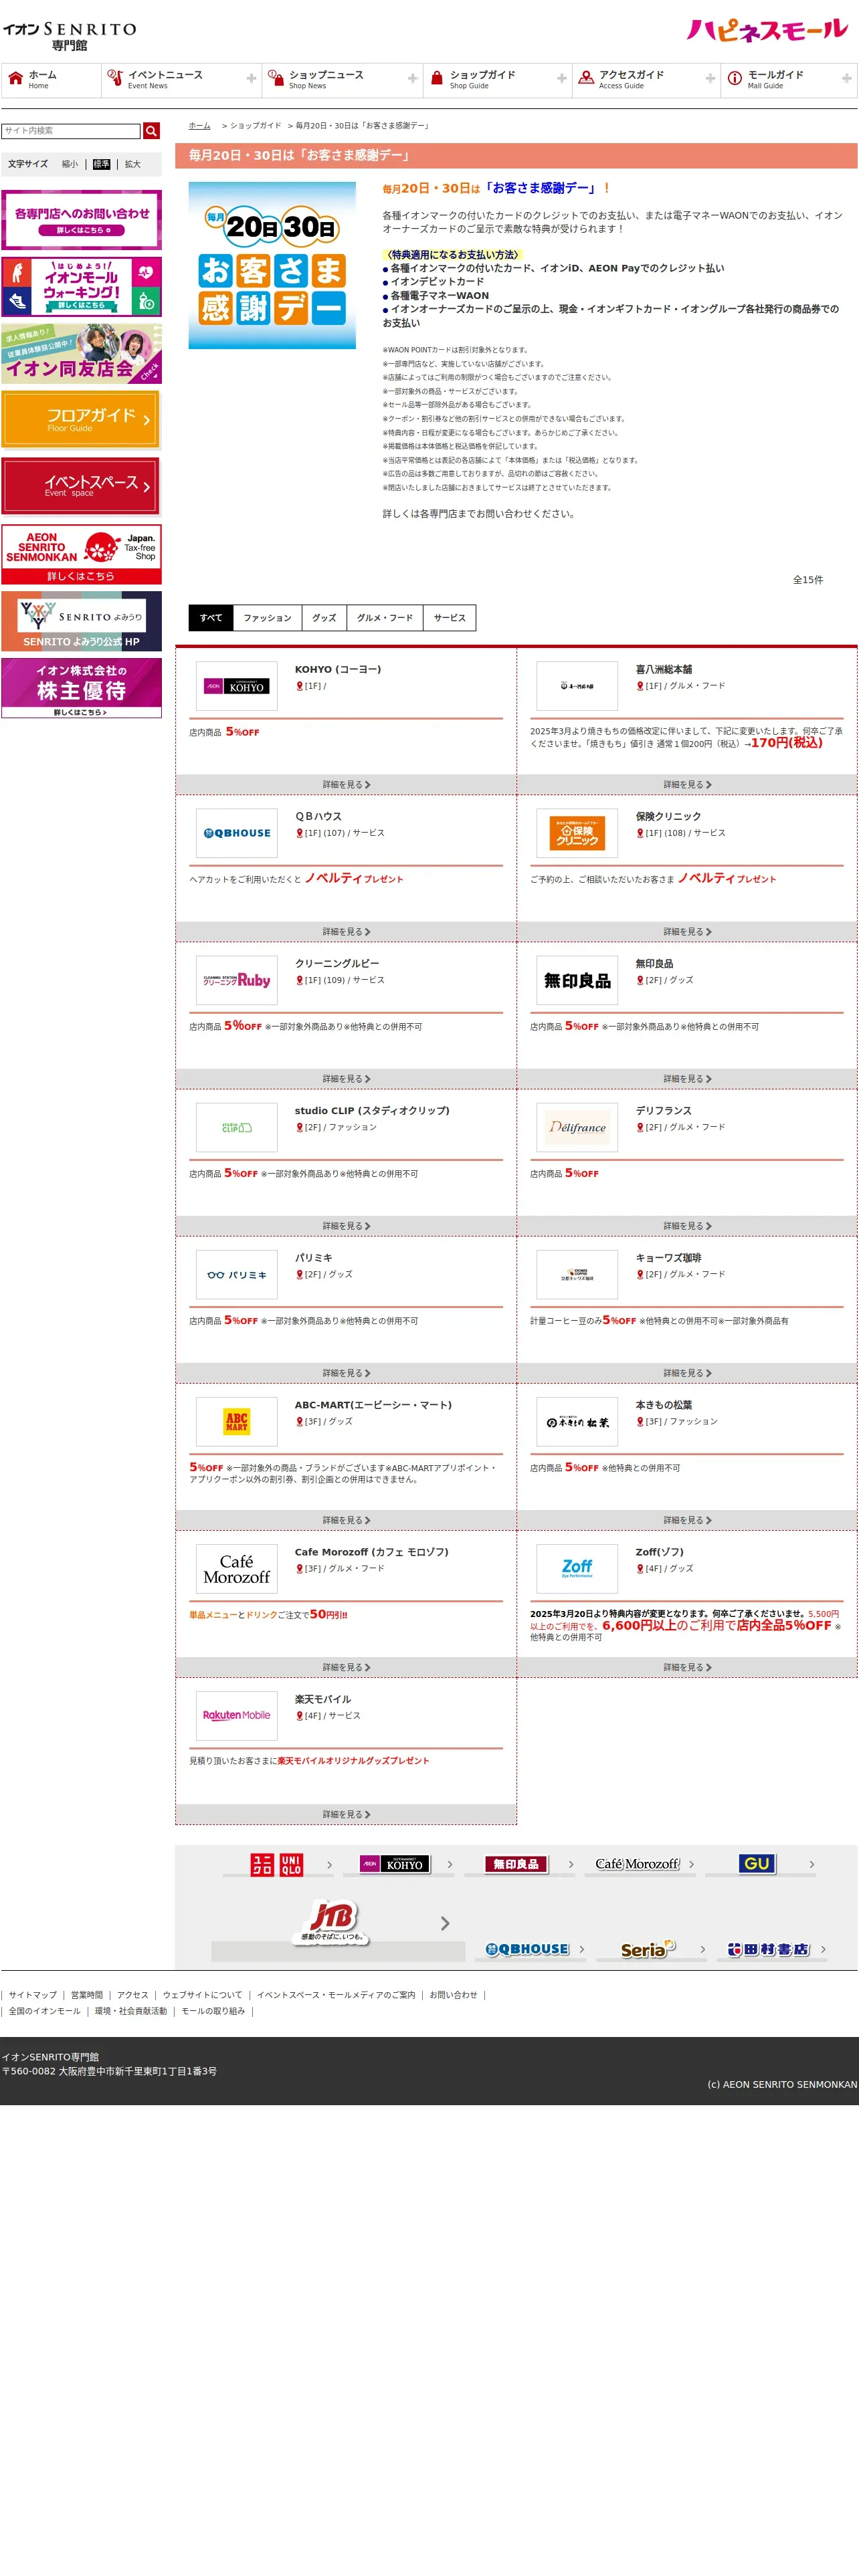
Task: Expand Mall Guide plus sign
Action: tap(847, 79)
